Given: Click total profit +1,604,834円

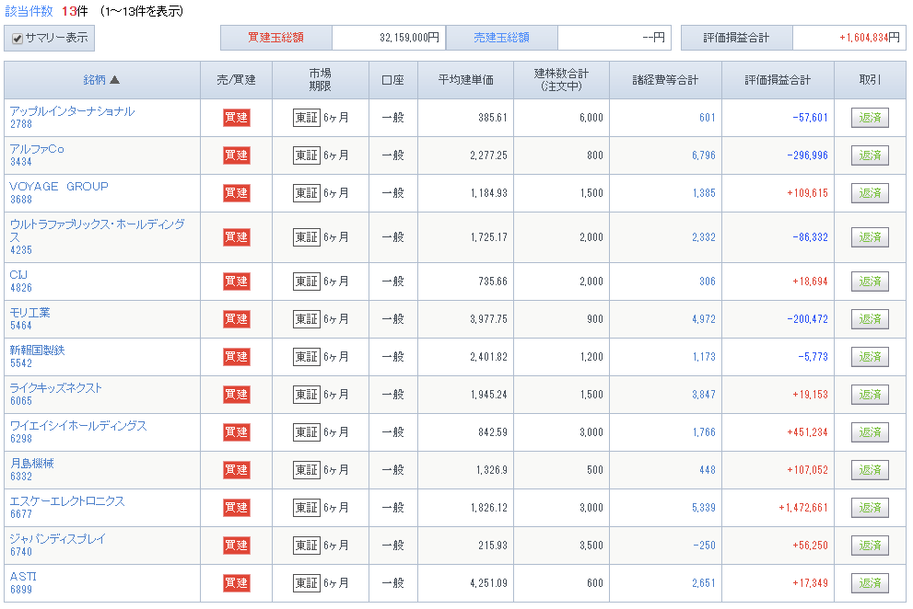Looking at the screenshot, I should click(870, 38).
